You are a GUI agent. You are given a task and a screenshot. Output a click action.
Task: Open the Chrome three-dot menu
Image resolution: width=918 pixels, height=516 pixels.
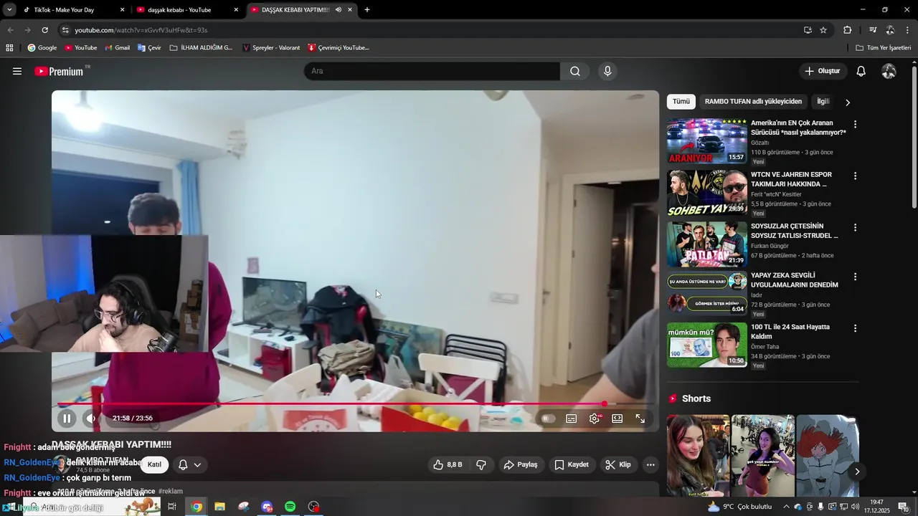tap(908, 30)
